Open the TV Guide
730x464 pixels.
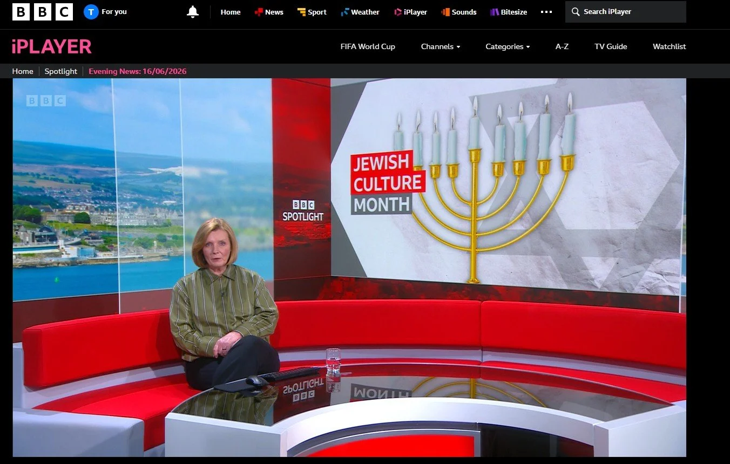[x=611, y=47]
